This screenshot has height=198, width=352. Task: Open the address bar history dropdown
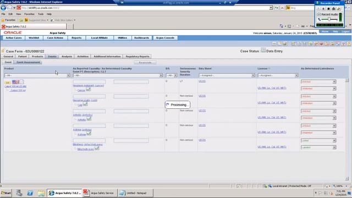pyautogui.click(x=271, y=8)
